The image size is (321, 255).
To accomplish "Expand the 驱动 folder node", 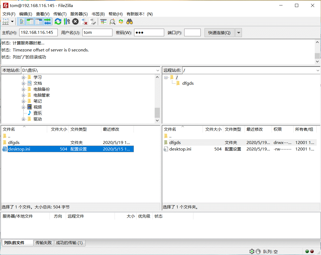I will (x=23, y=119).
